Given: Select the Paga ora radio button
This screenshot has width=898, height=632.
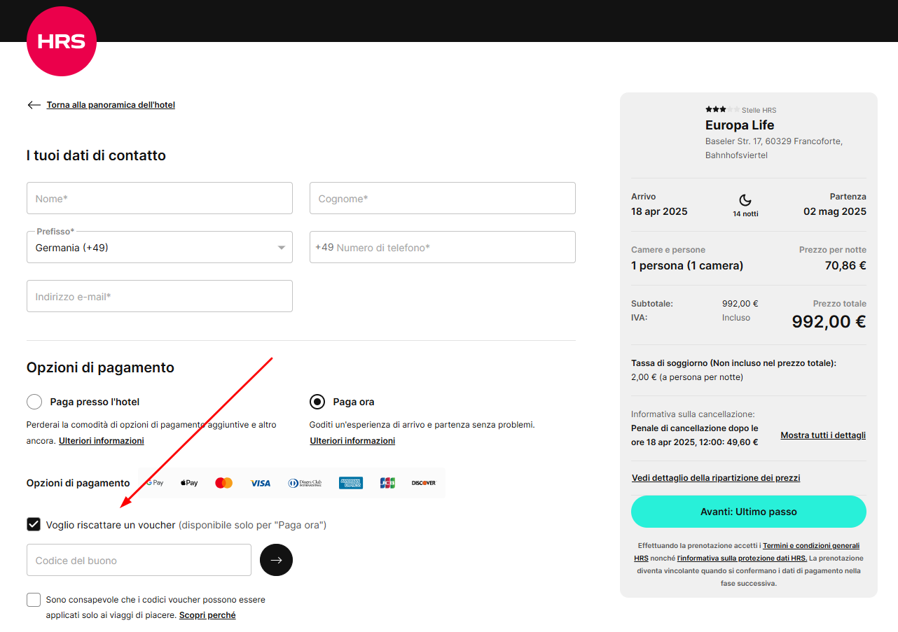Looking at the screenshot, I should pos(317,402).
